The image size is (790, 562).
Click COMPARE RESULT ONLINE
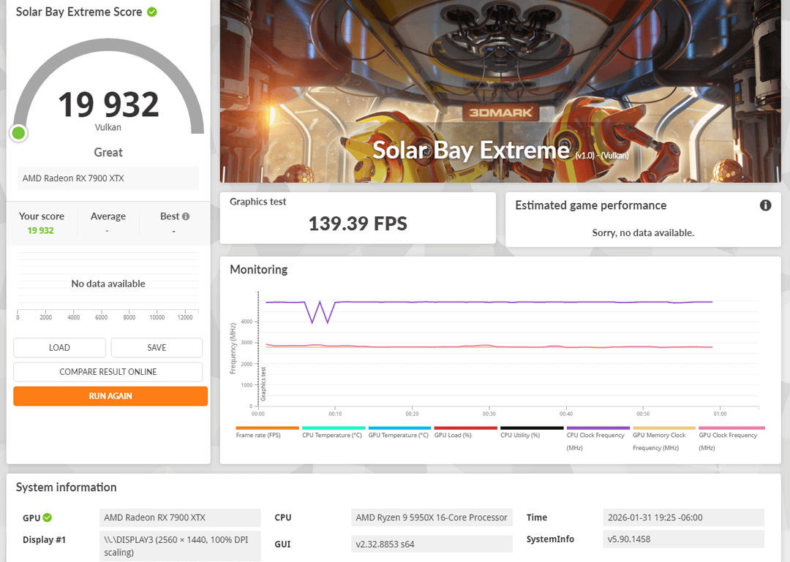108,372
